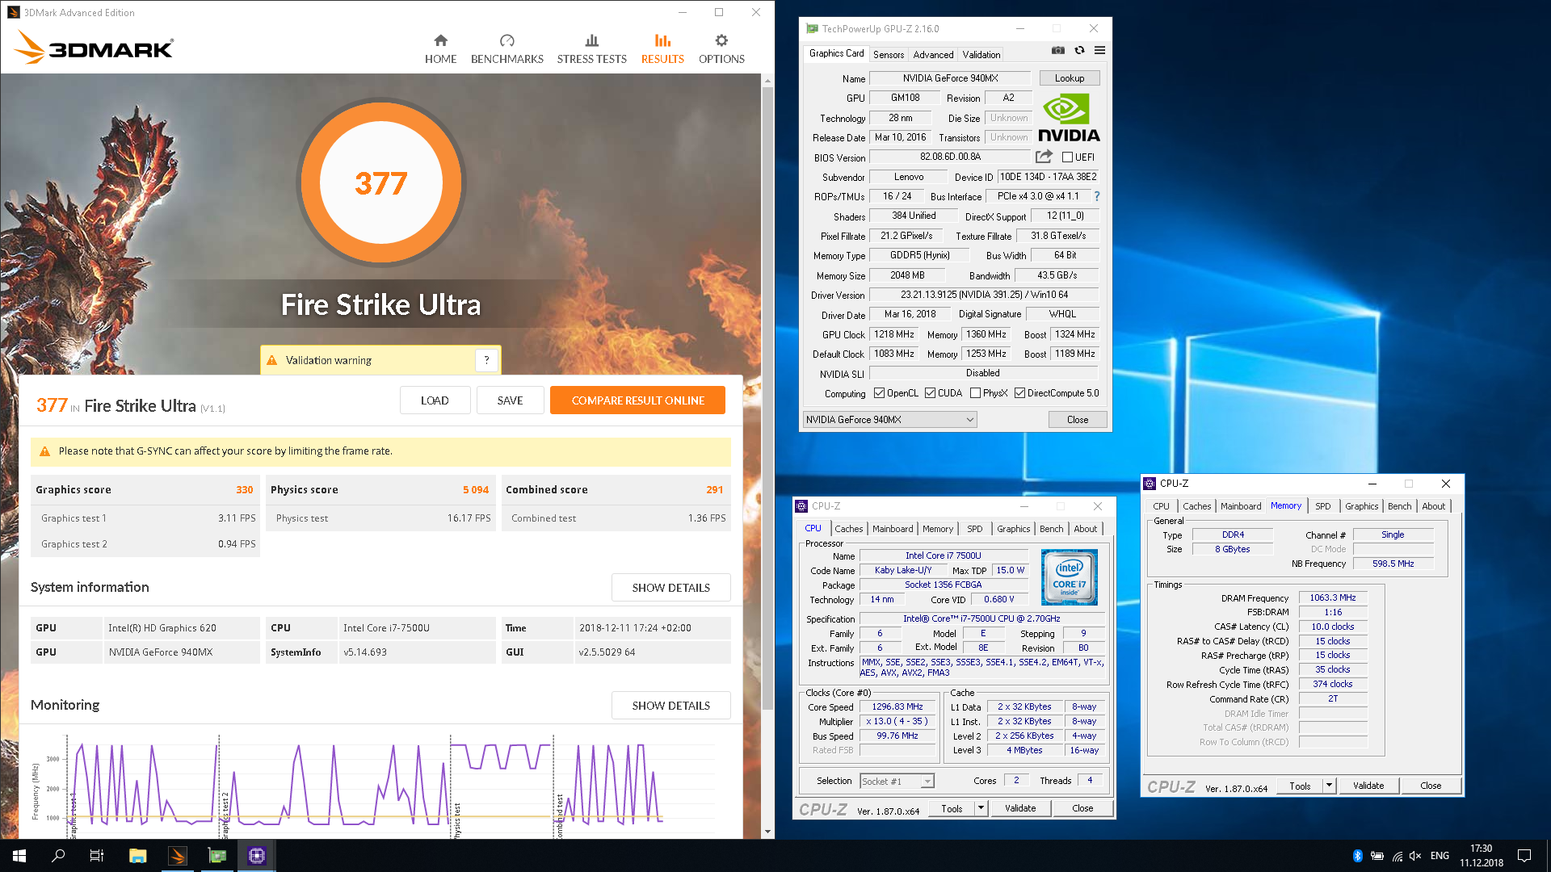Toggle the OpenCL checkbox
This screenshot has height=872, width=1551.
click(879, 393)
